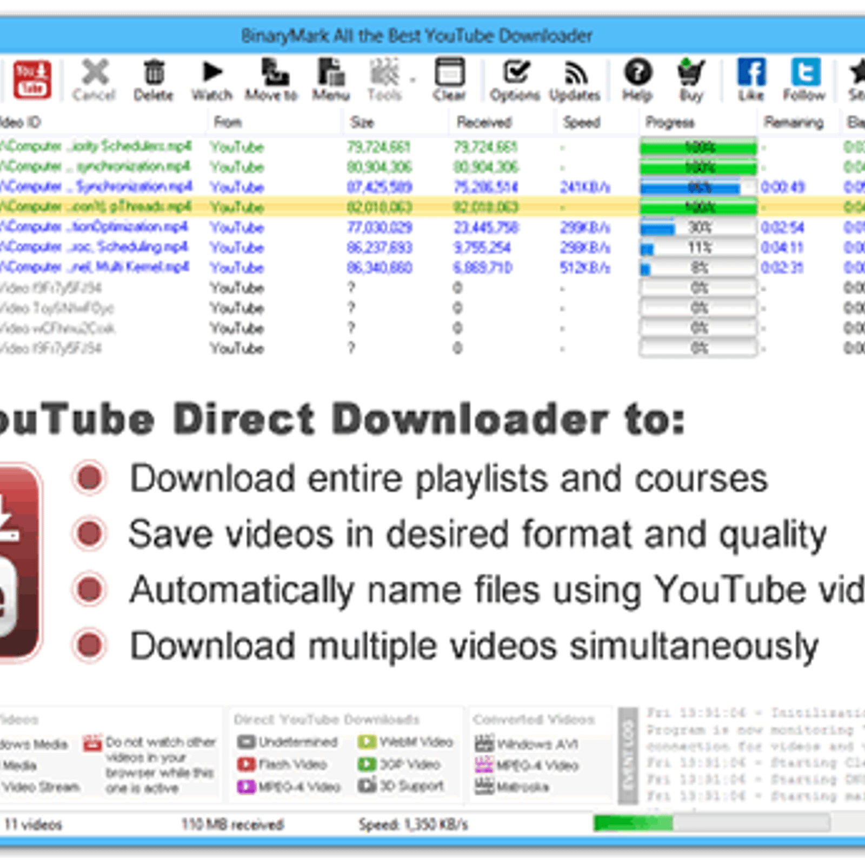Select the highlighted pThreads.mp4 row
Screen dimensions: 865x865
(x=432, y=207)
